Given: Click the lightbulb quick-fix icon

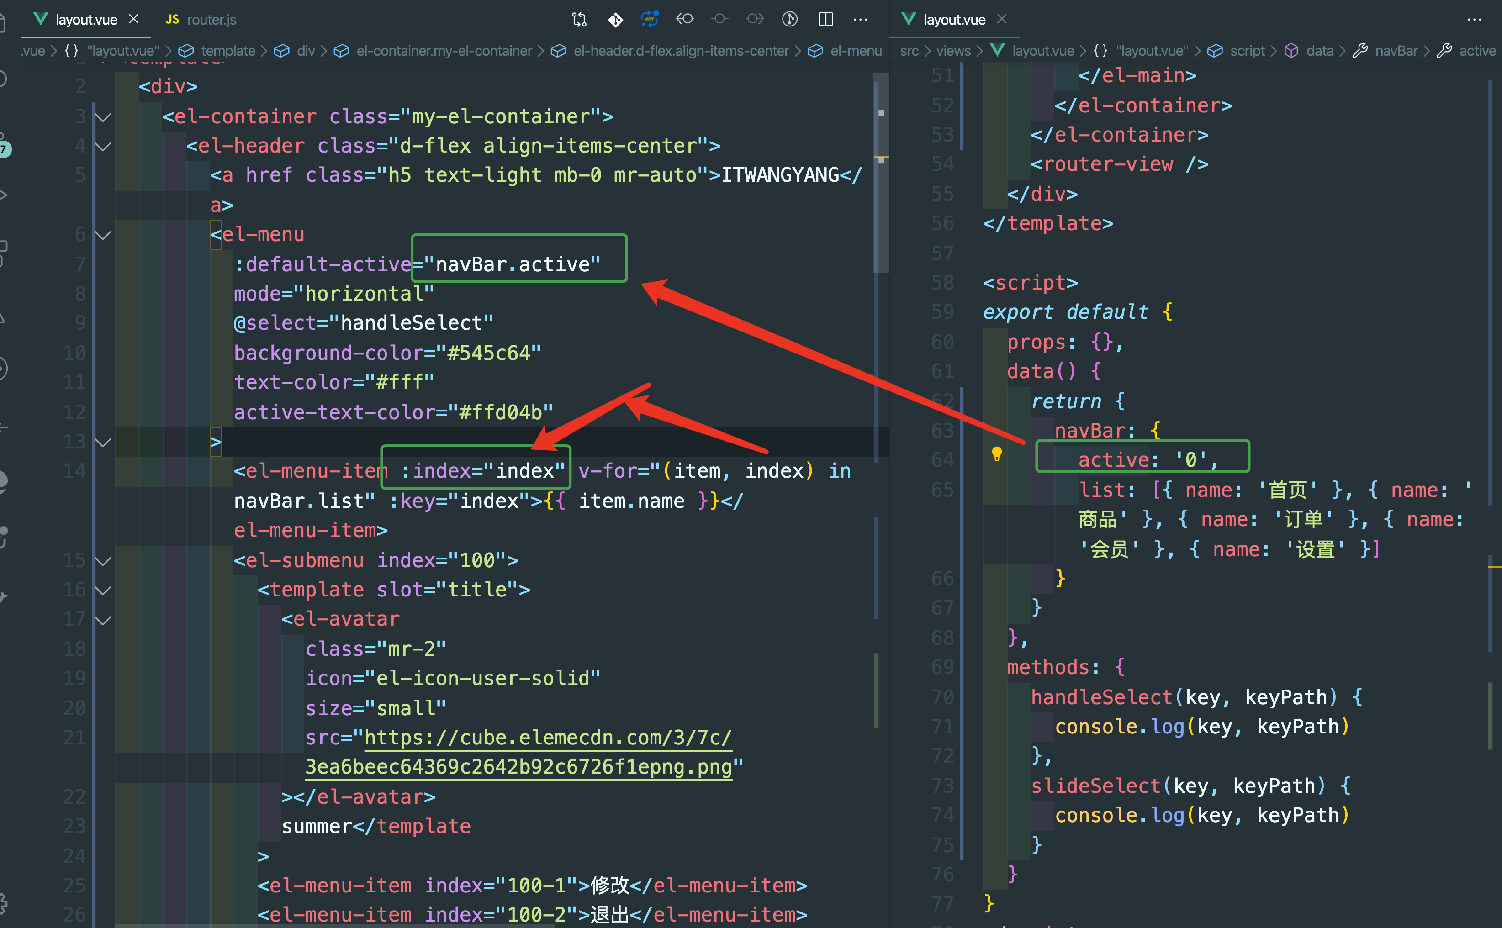Looking at the screenshot, I should [x=997, y=453].
